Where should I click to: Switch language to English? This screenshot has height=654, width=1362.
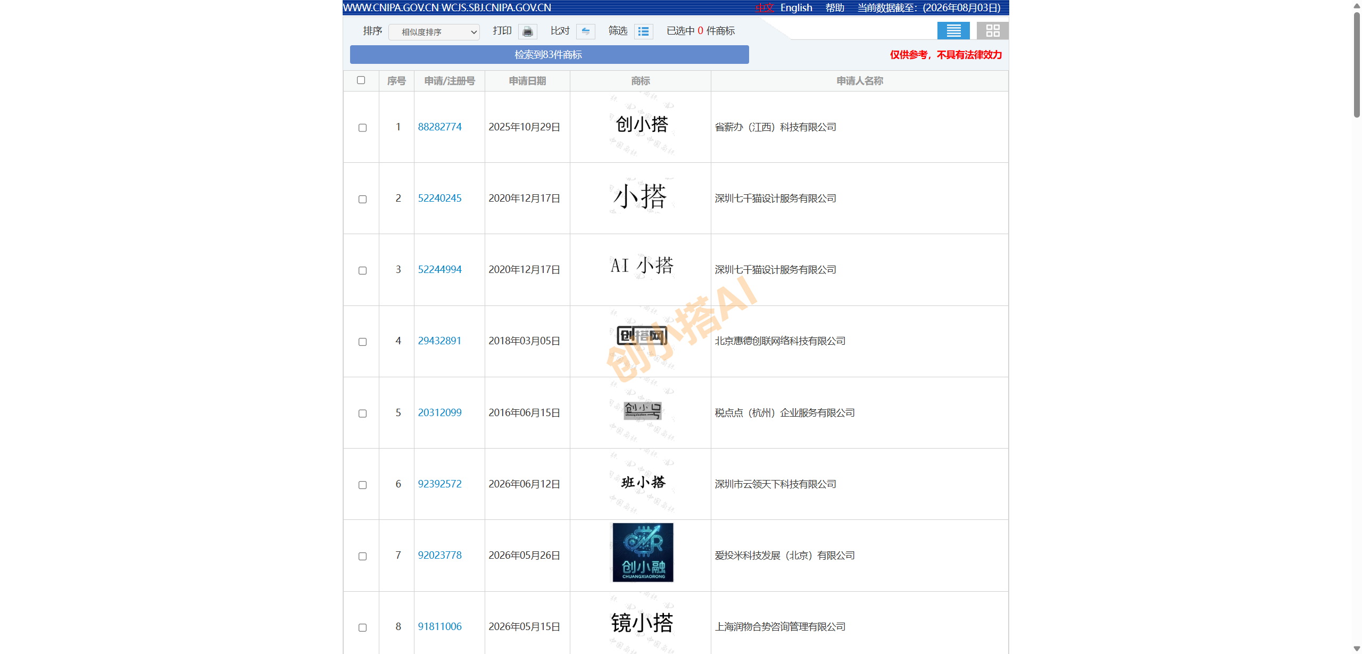796,8
